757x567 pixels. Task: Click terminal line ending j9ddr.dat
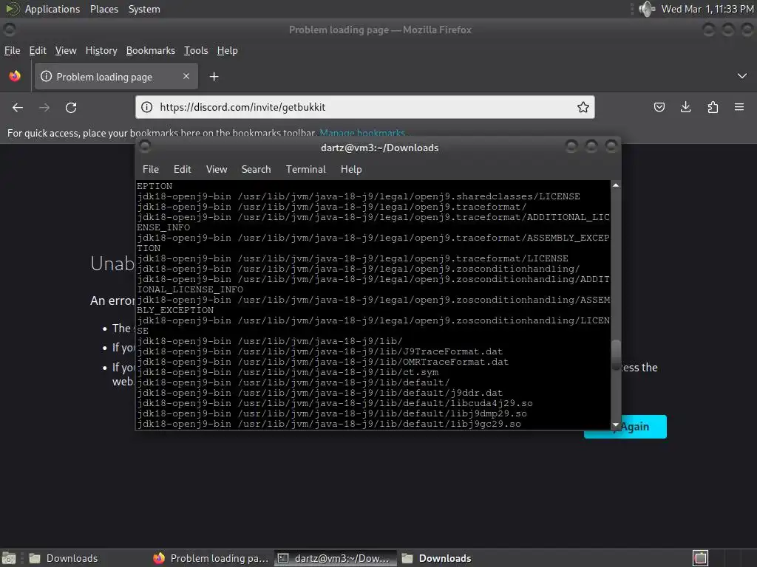click(319, 393)
